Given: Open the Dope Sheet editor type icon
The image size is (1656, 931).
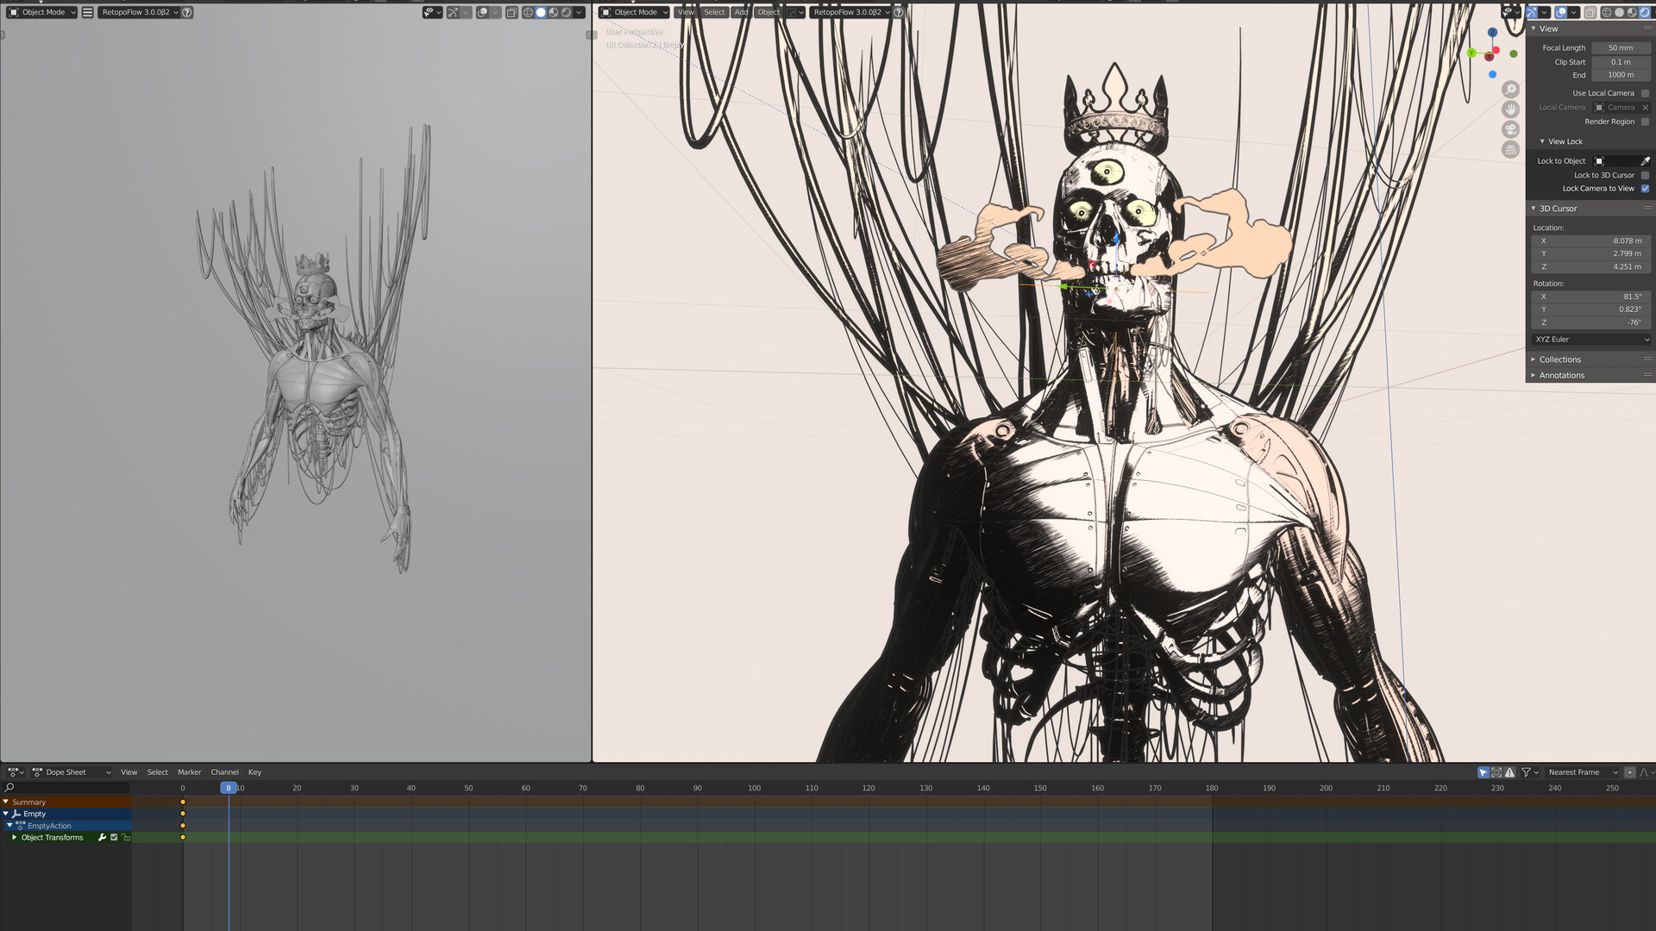Looking at the screenshot, I should 14,772.
